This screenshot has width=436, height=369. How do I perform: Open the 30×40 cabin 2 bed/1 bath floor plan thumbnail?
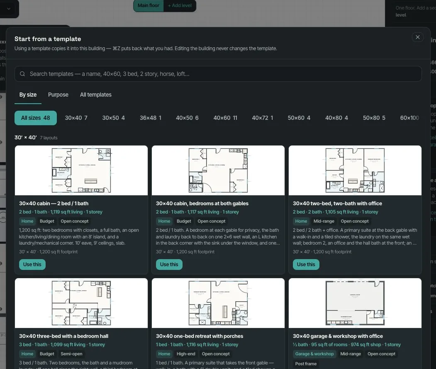point(81,170)
